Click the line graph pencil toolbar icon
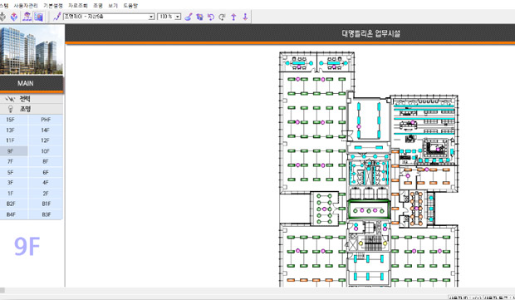The image size is (515, 300). 57,17
